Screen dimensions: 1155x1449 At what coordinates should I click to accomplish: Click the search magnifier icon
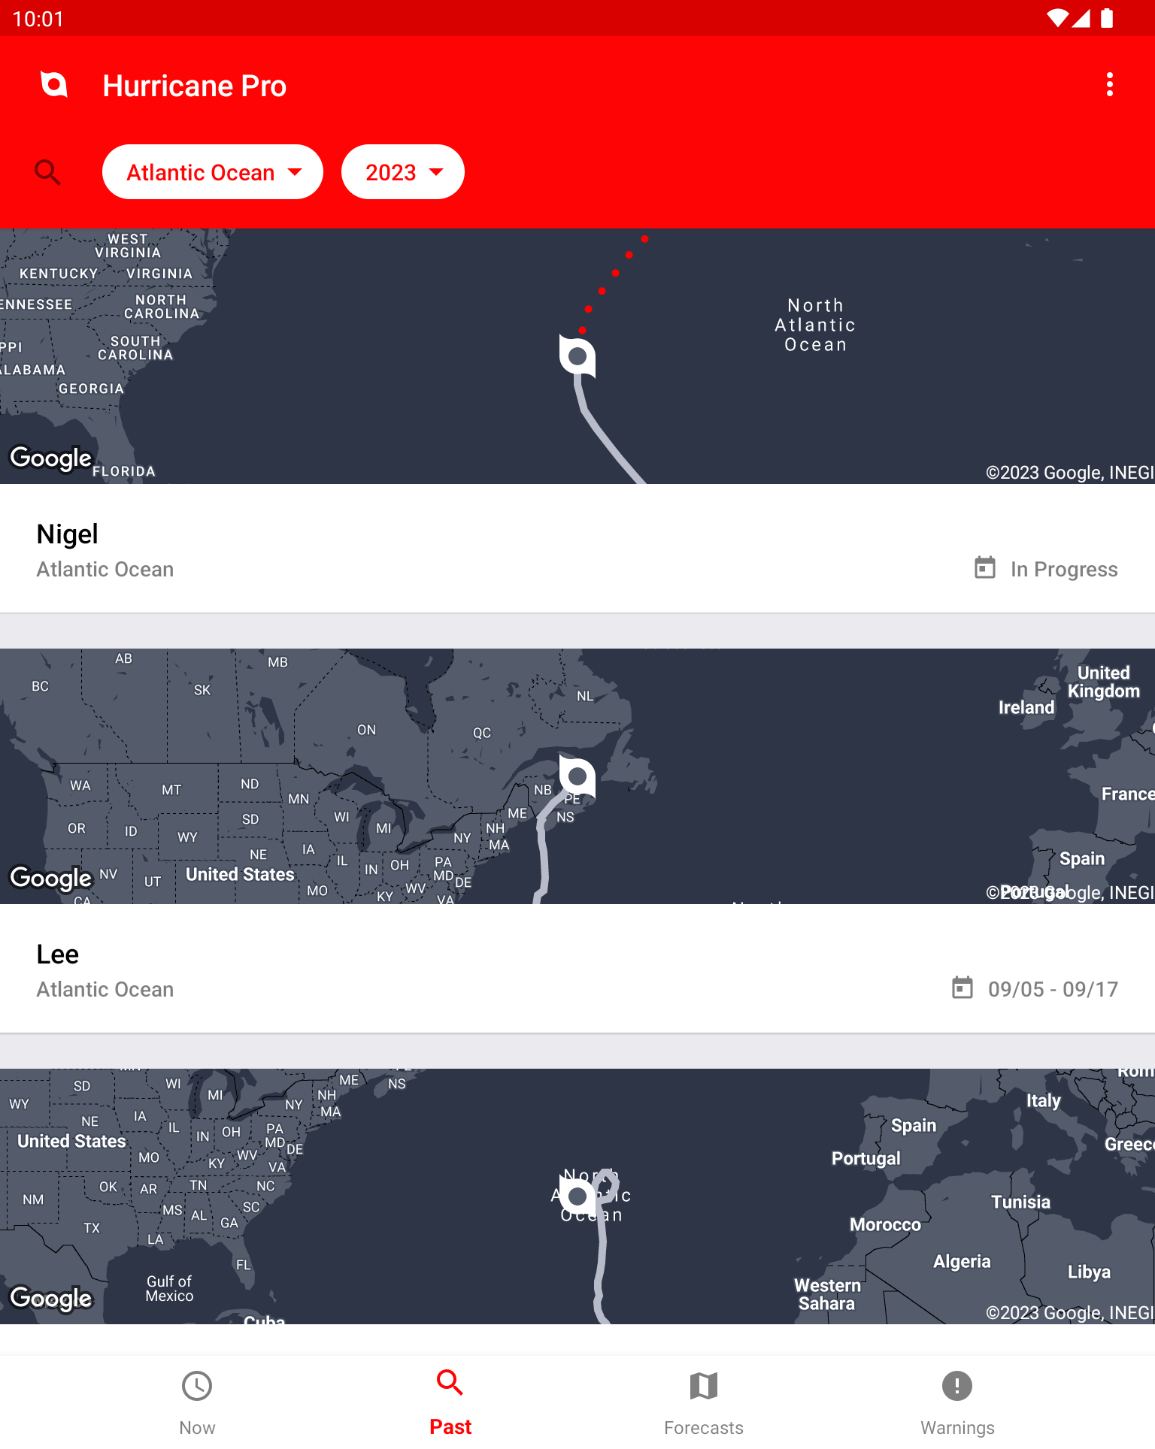tap(47, 172)
